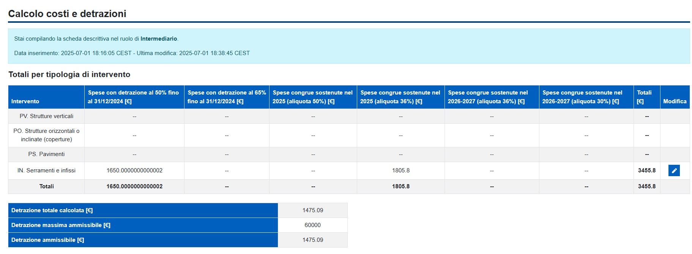
Task: Click the 1475.09 value for Detrazione totale calcolata
Action: [313, 210]
